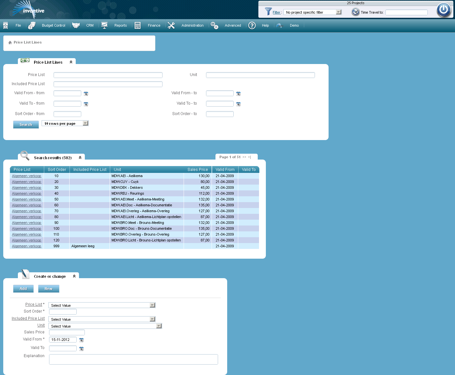Open calendar for Valid From in create form

tap(81, 340)
